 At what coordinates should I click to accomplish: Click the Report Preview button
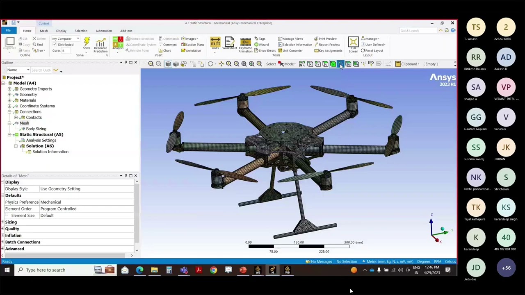[x=327, y=45]
